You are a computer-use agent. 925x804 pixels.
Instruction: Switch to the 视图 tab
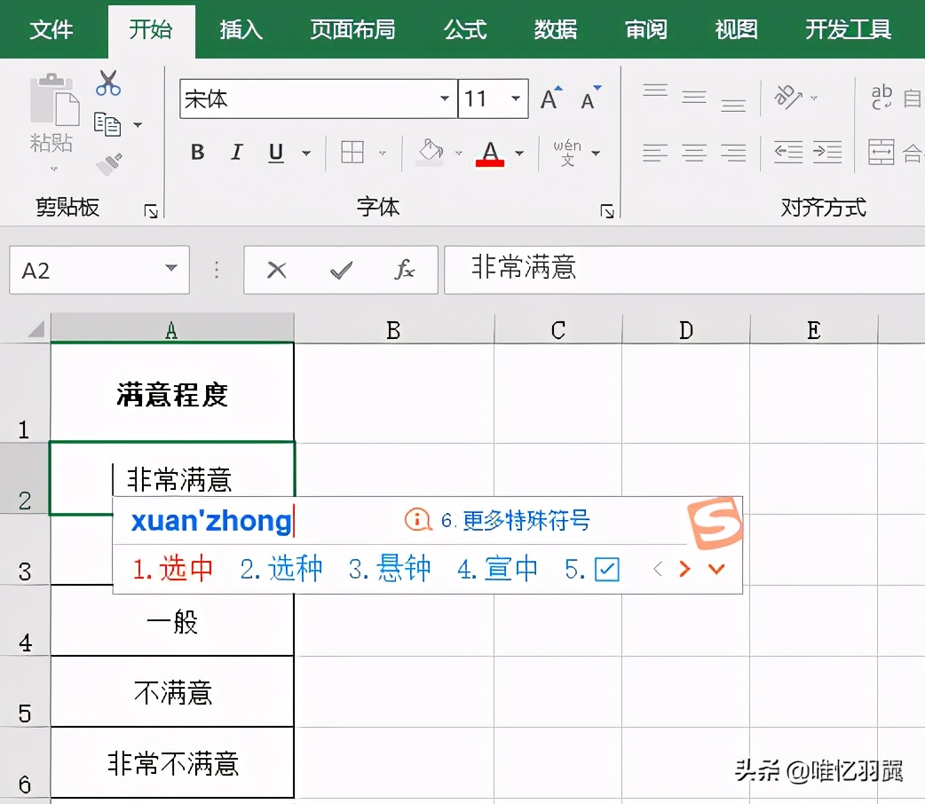tap(736, 29)
